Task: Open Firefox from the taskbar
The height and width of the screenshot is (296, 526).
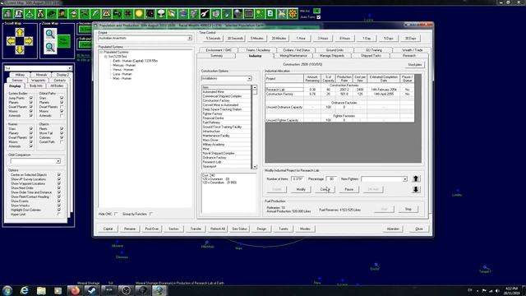Action: click(x=75, y=290)
